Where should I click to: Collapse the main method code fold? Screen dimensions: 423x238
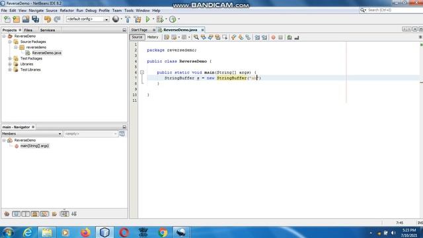142,72
